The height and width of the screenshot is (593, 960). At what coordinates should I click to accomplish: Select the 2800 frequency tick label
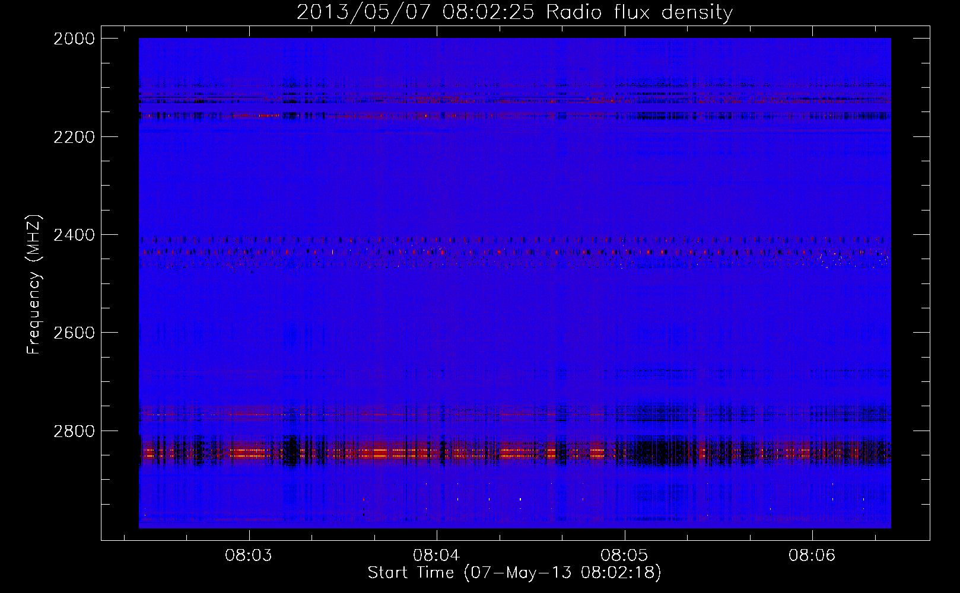74,431
